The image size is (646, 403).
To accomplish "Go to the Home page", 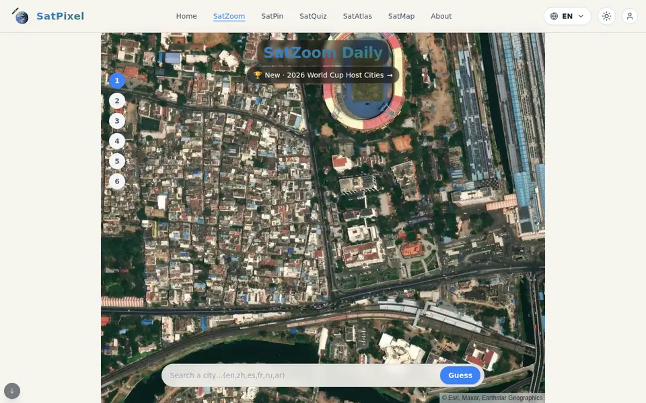I will (186, 16).
